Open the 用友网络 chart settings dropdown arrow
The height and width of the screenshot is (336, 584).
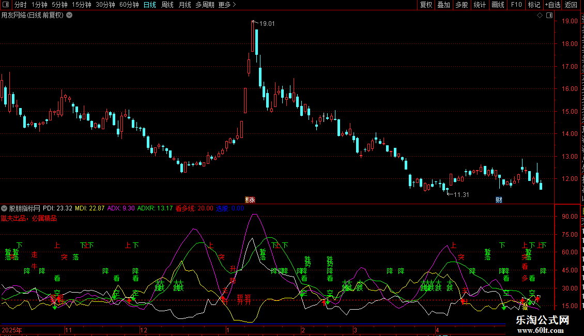[x=69, y=16]
